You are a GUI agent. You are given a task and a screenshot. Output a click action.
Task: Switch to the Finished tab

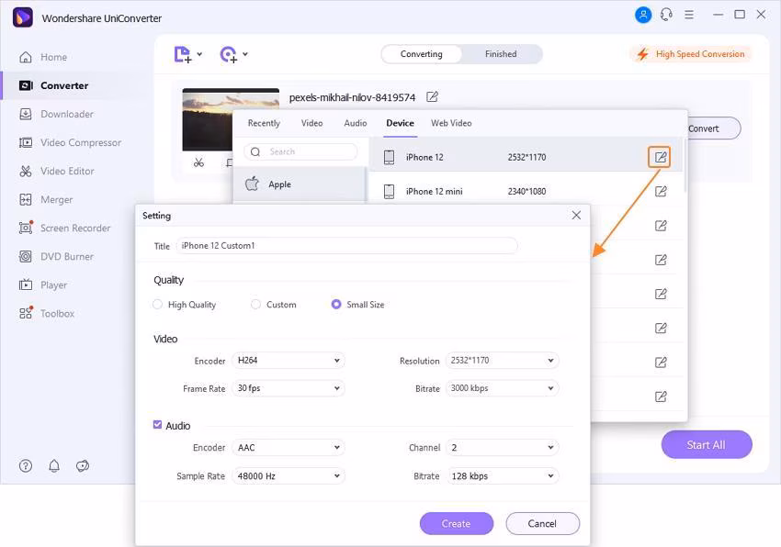(x=501, y=54)
